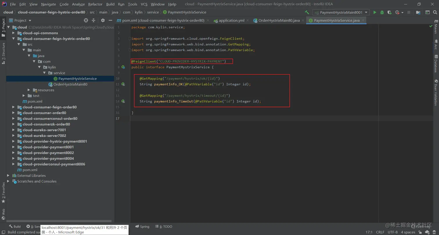Collapse the src folder
The image size is (439, 235).
pos(19,44)
